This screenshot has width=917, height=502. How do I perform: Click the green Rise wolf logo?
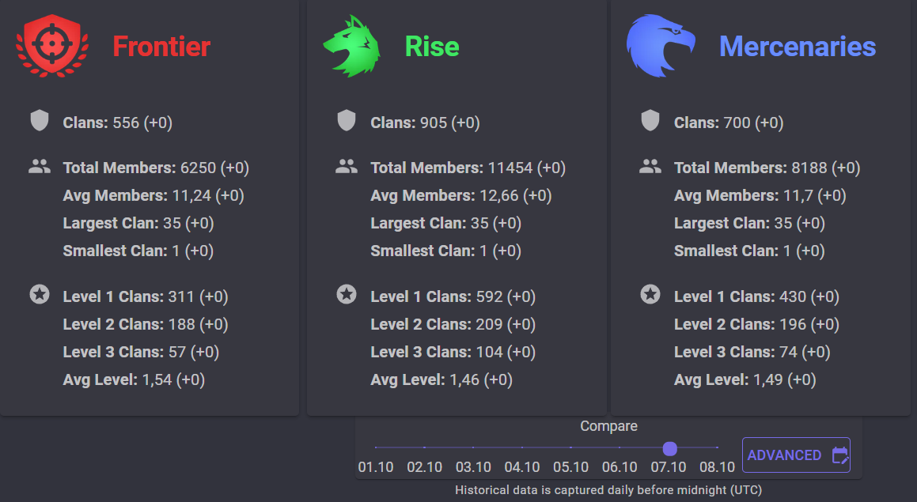pyautogui.click(x=351, y=46)
